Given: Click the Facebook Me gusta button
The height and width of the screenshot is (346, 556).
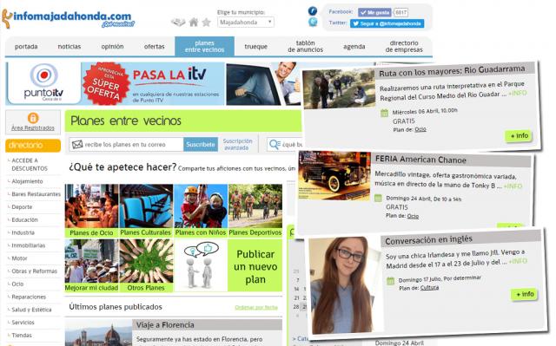Looking at the screenshot, I should click(x=374, y=12).
